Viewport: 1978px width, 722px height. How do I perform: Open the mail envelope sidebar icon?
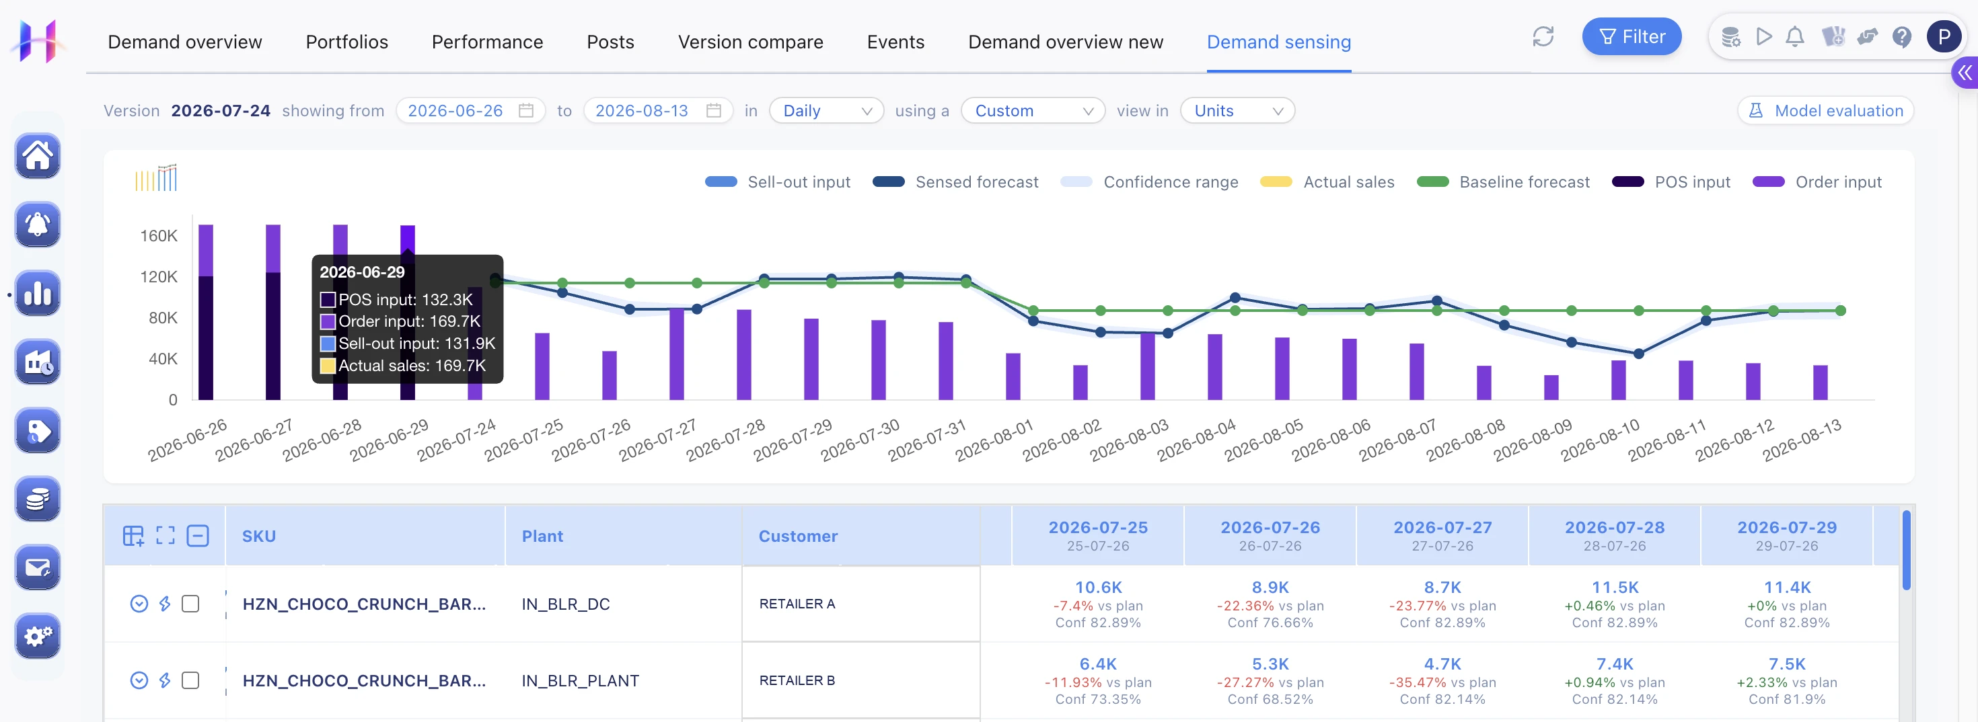(38, 568)
